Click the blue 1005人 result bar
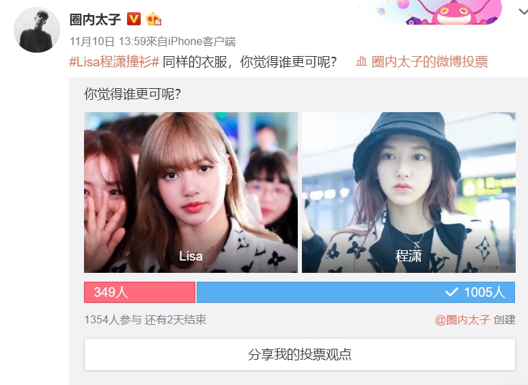 tap(356, 292)
